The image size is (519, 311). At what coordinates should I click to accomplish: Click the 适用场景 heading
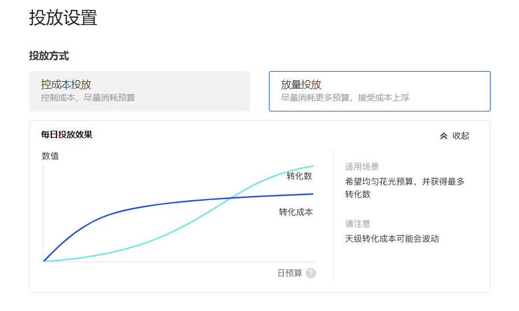pos(362,167)
